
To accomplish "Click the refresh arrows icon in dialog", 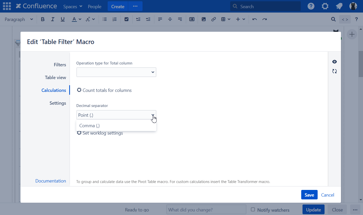I will click(x=334, y=71).
